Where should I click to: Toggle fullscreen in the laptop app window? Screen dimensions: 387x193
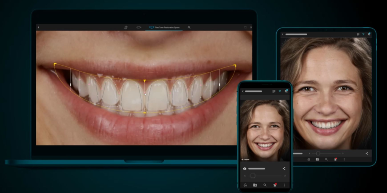coord(245,28)
